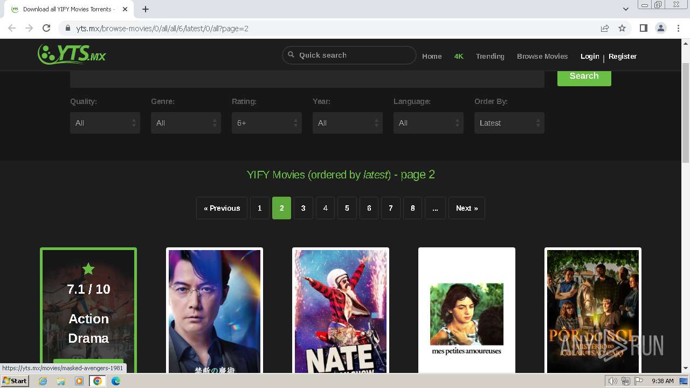Click the large search term input box
690x388 pixels.
[307, 79]
